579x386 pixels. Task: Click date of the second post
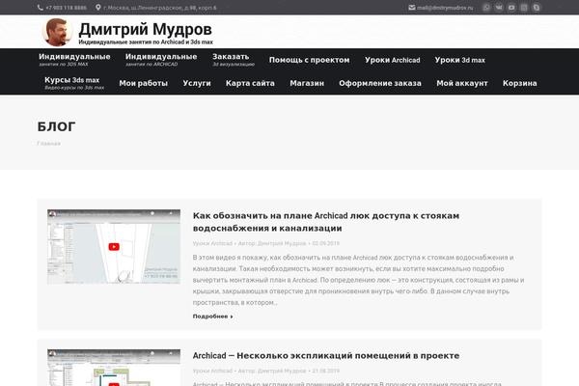coord(326,371)
